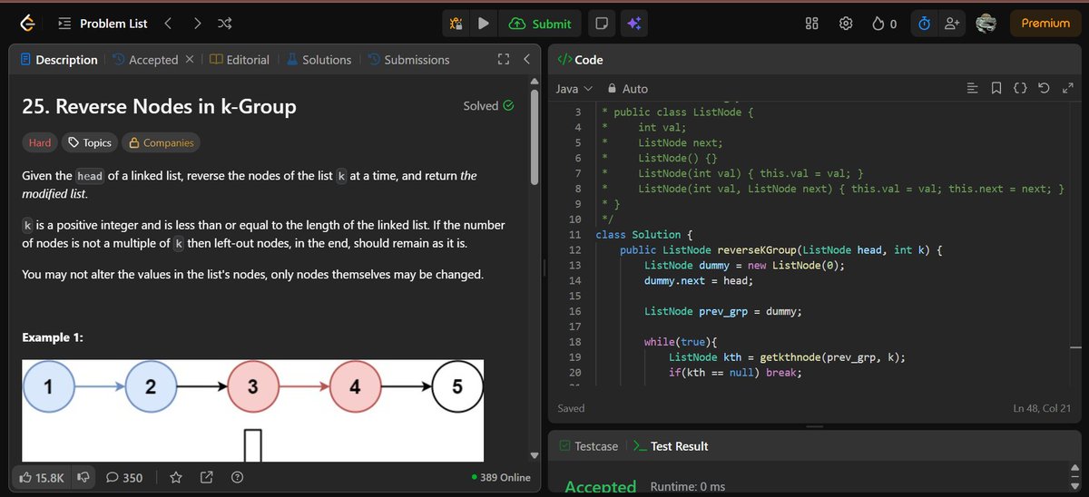1089x497 pixels.
Task: Click the description panel scroll down arrow
Action: click(x=534, y=454)
